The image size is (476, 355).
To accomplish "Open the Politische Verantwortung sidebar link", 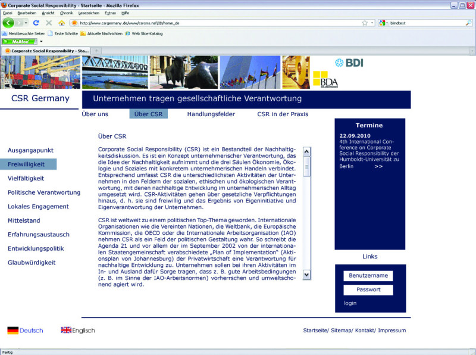I will coord(44,192).
